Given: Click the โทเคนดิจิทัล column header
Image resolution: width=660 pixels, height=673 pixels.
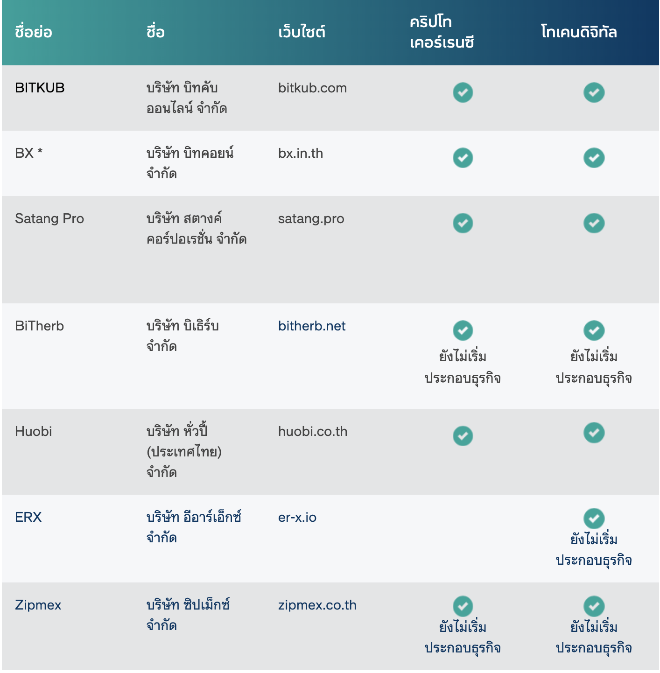Looking at the screenshot, I should pos(579,32).
